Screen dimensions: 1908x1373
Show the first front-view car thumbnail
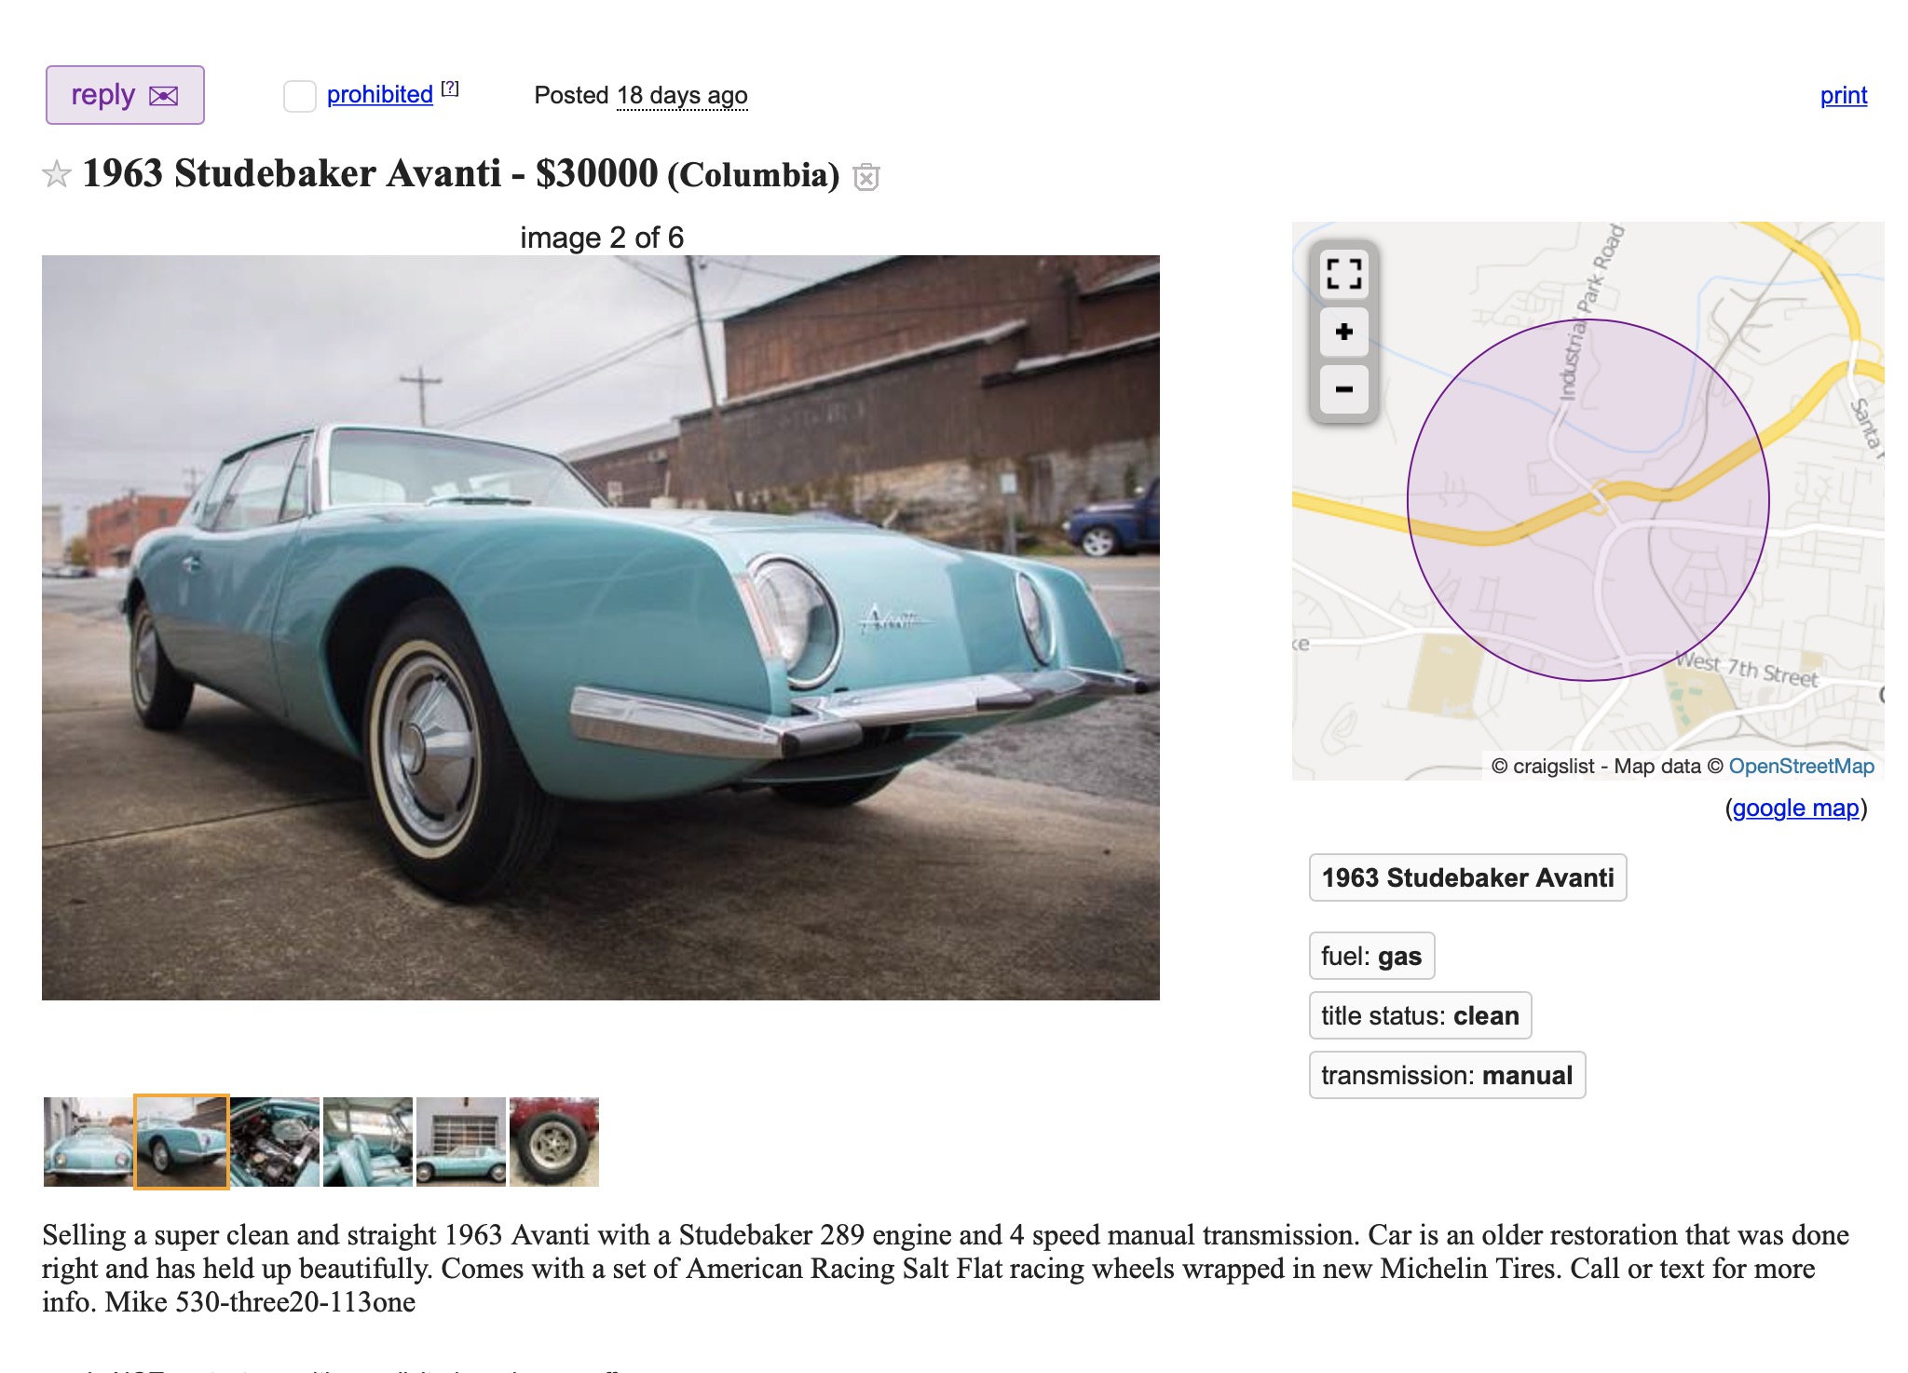tap(89, 1142)
